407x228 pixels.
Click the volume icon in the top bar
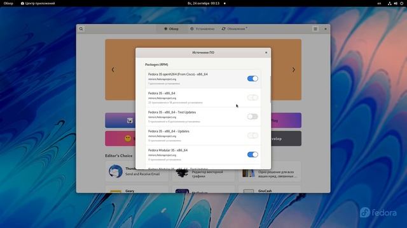[396, 3]
